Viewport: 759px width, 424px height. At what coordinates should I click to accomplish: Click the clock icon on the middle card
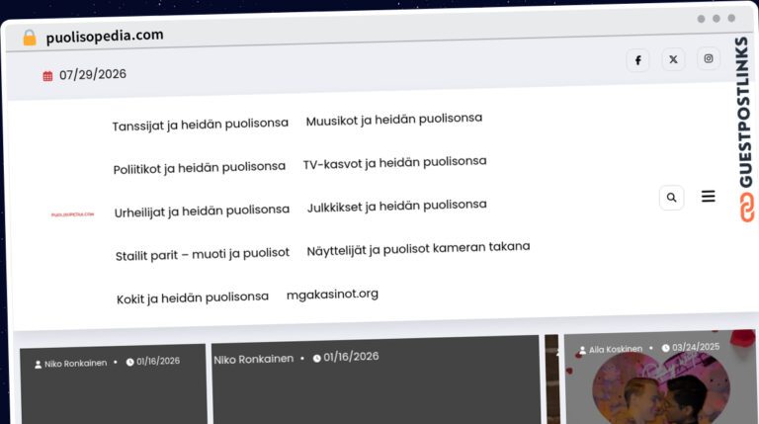[316, 358]
